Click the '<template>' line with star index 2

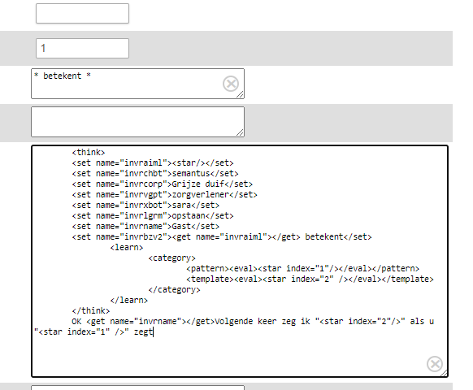tap(310, 279)
